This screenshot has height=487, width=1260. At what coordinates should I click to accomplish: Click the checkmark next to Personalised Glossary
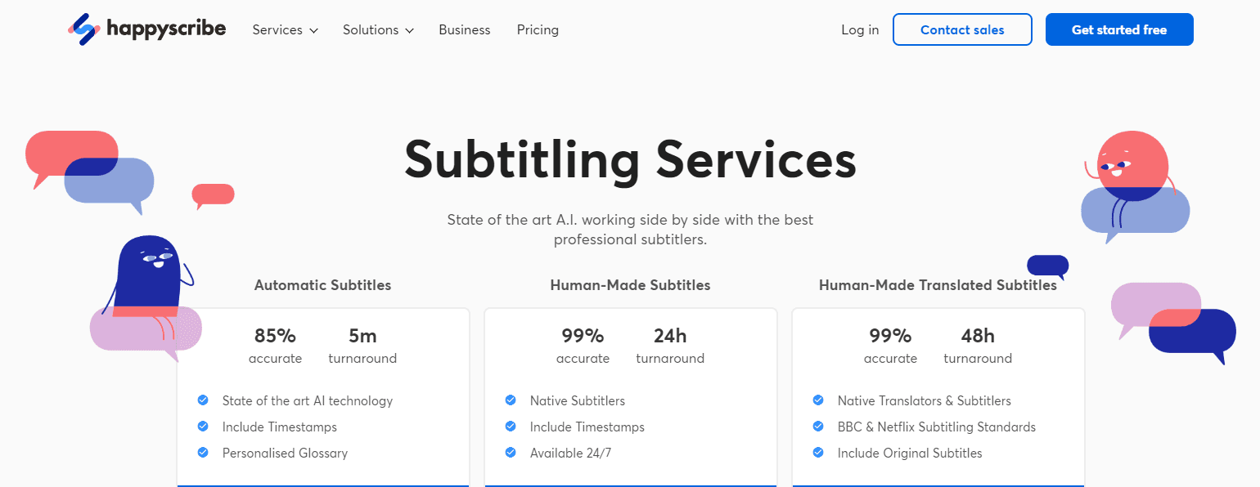(203, 453)
